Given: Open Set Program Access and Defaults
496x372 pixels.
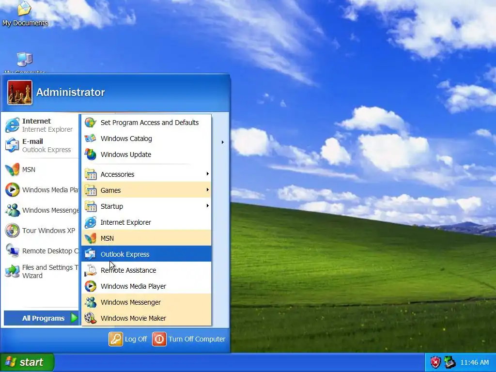Looking at the screenshot, I should pos(146,123).
